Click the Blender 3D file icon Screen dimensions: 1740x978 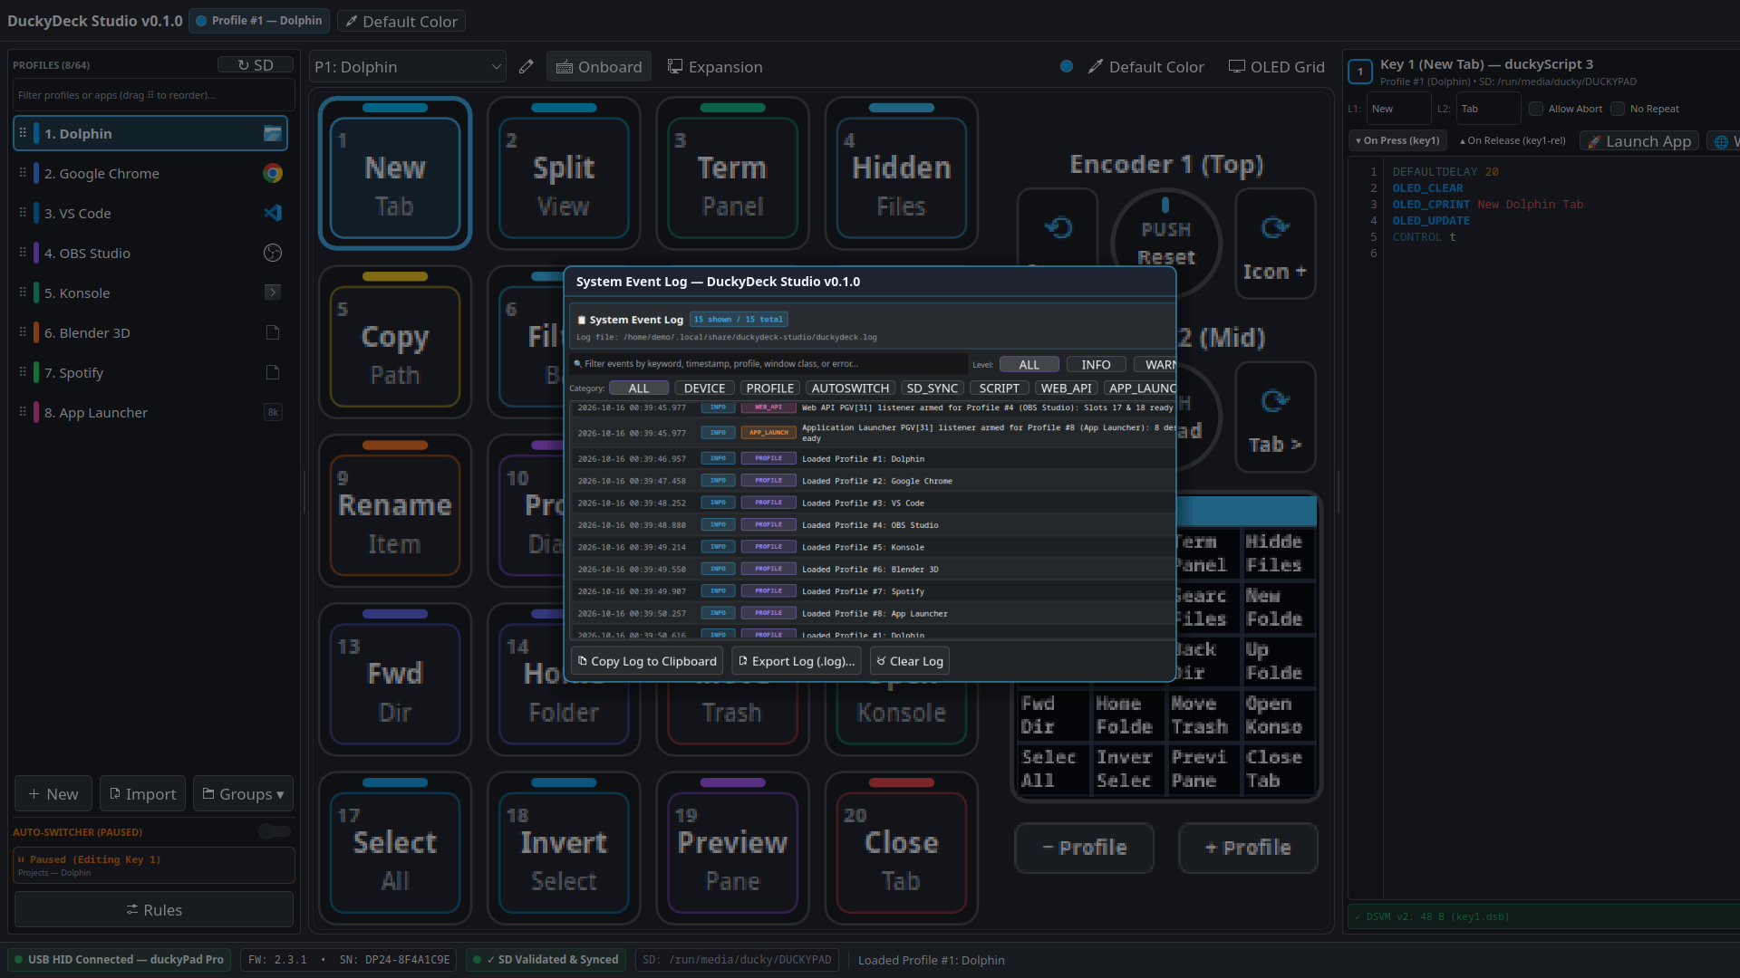[x=273, y=332]
